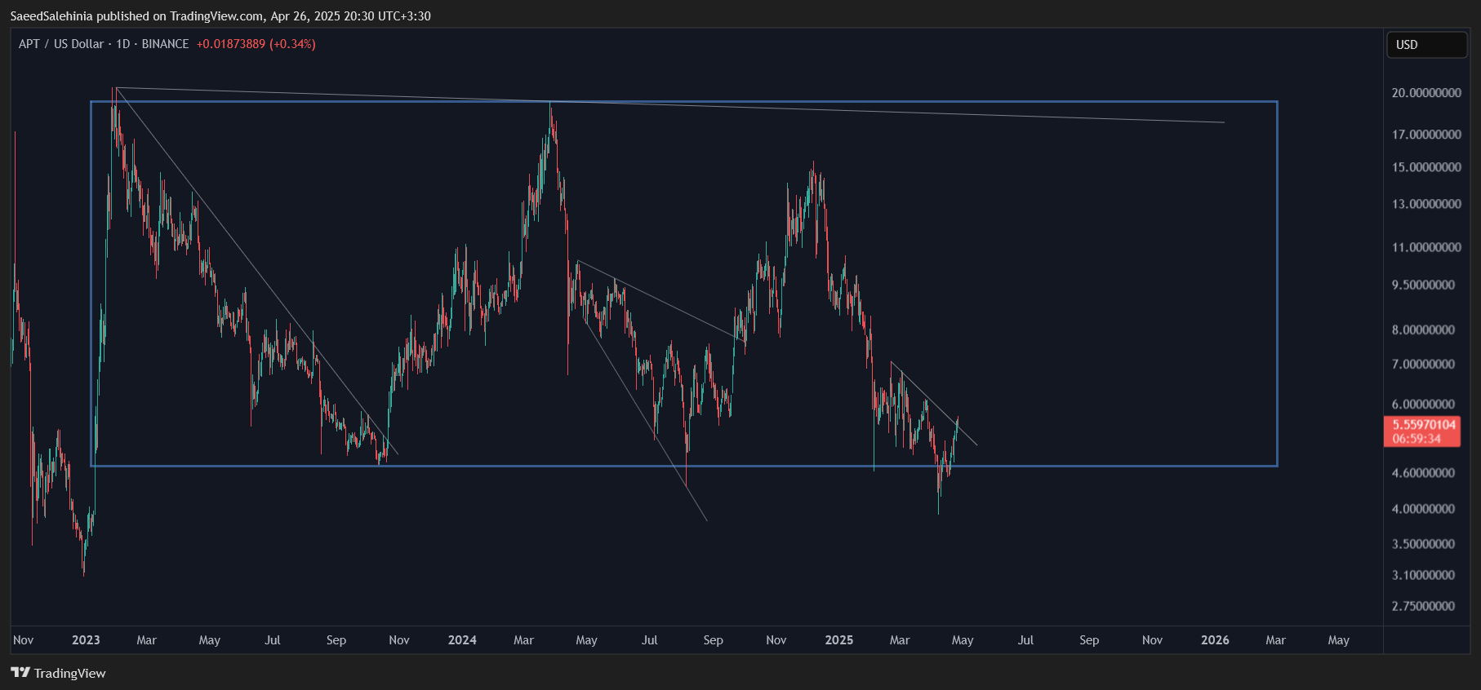
Task: Click the 2026 label on time axis
Action: click(1215, 640)
